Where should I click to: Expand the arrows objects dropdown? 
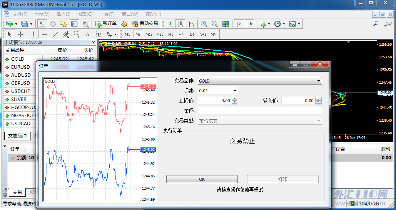pyautogui.click(x=116, y=34)
